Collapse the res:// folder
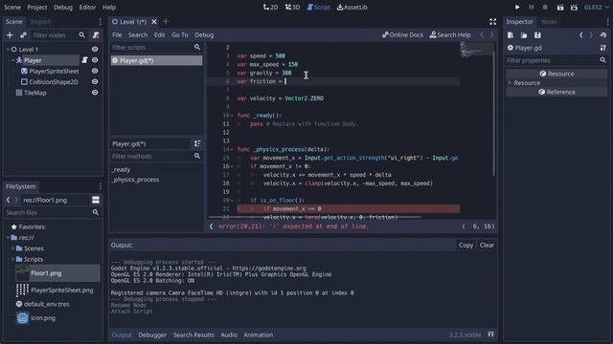Viewport: 613px width, 344px height. (8, 238)
